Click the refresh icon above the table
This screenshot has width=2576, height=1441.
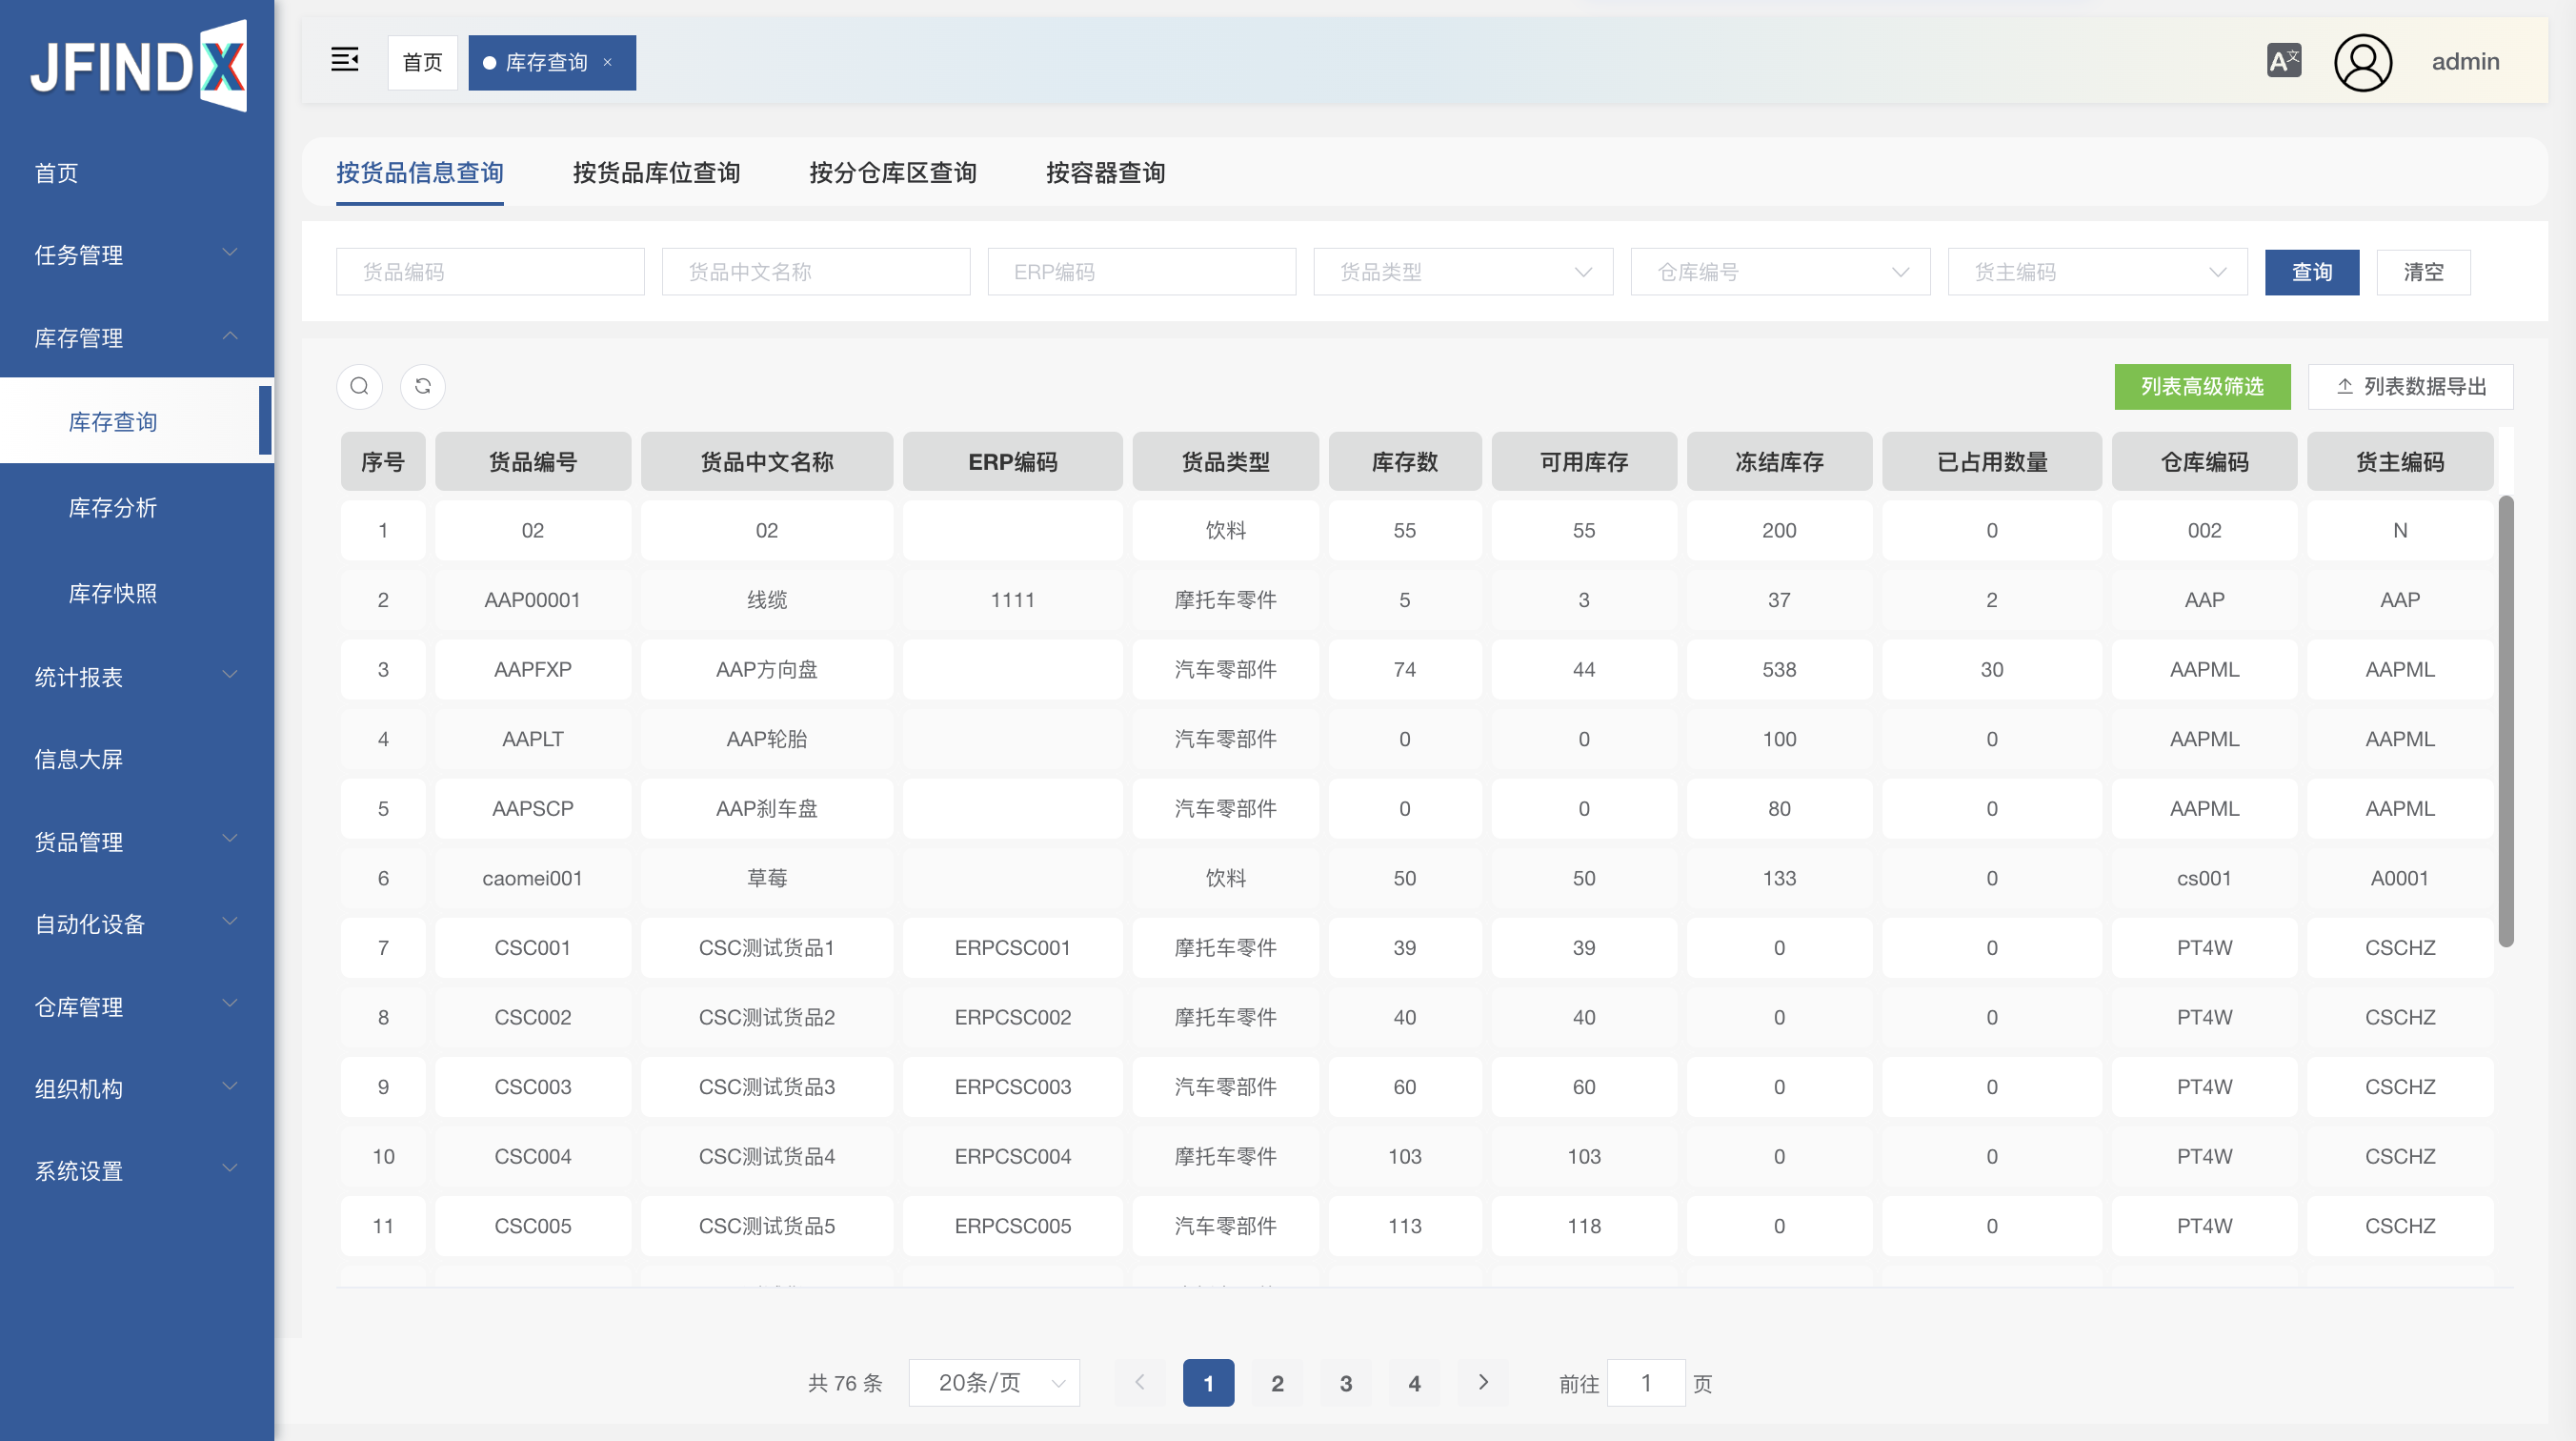click(x=423, y=386)
